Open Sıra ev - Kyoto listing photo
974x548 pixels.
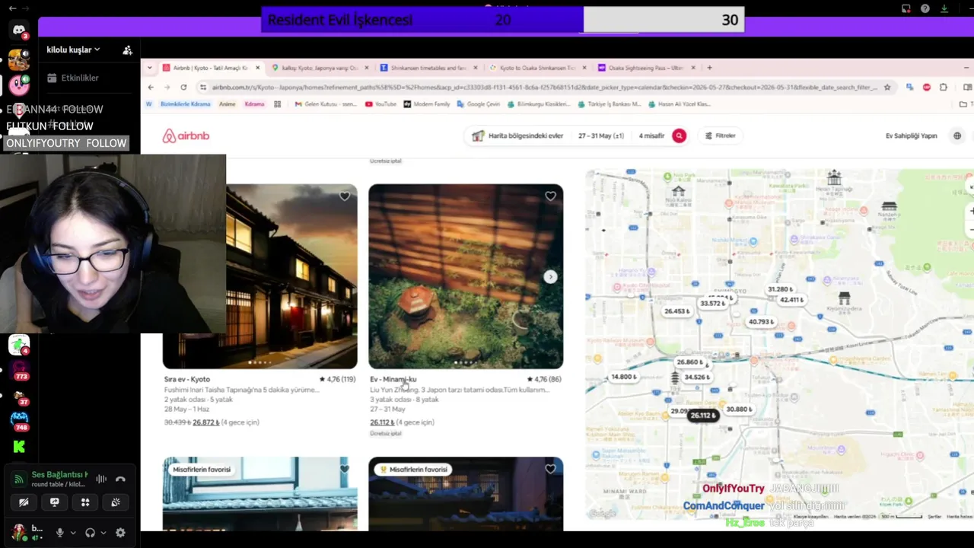[291, 276]
